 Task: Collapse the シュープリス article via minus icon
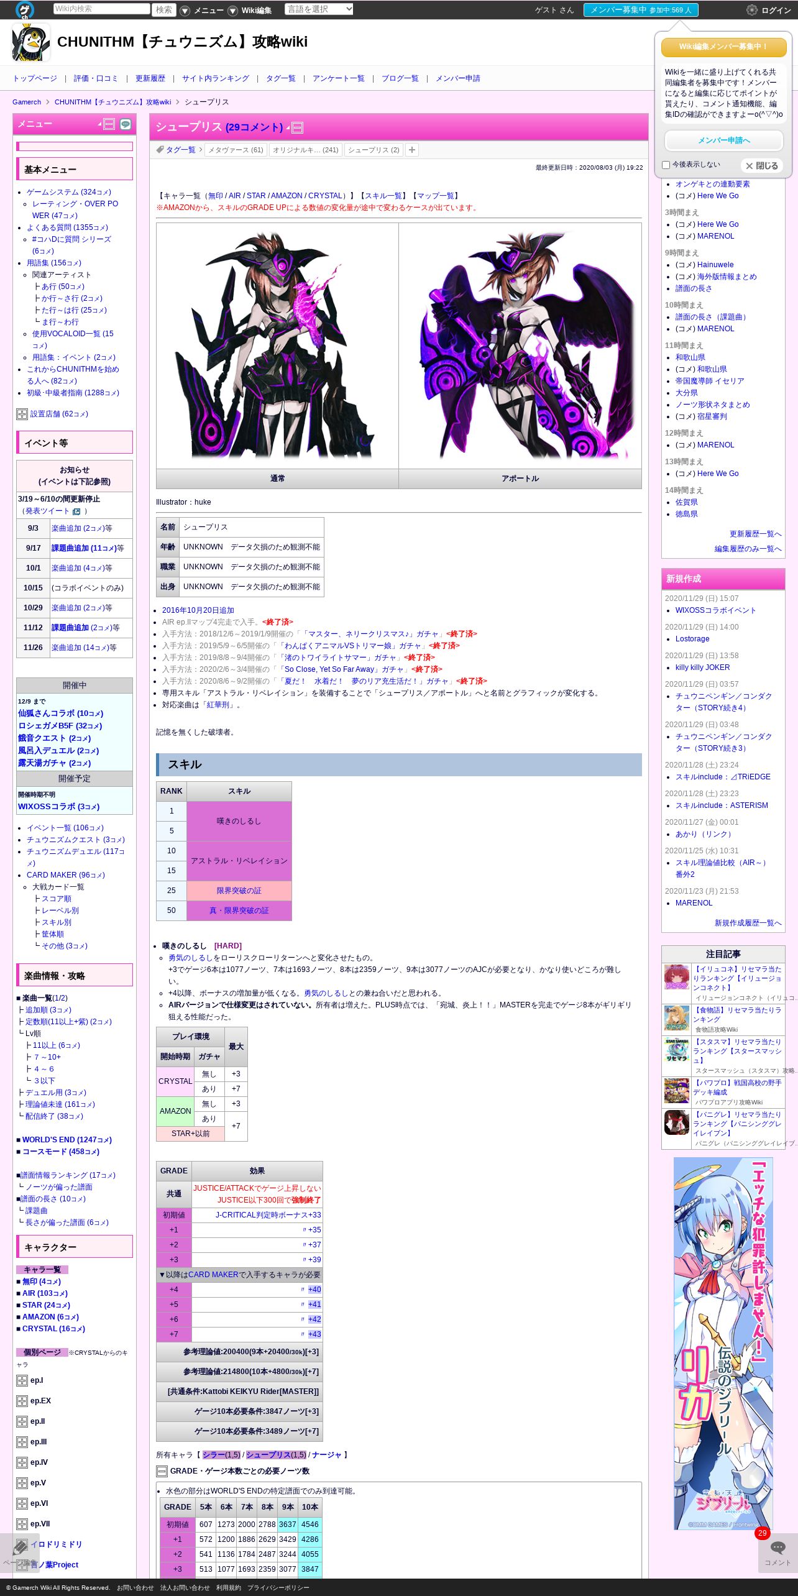[x=298, y=128]
